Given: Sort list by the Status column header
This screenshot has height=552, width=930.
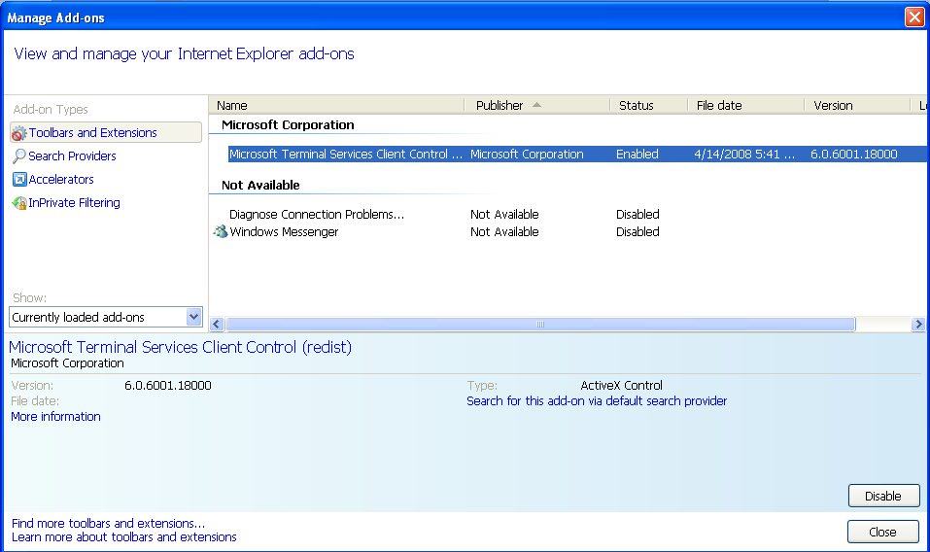Looking at the screenshot, I should pos(637,105).
